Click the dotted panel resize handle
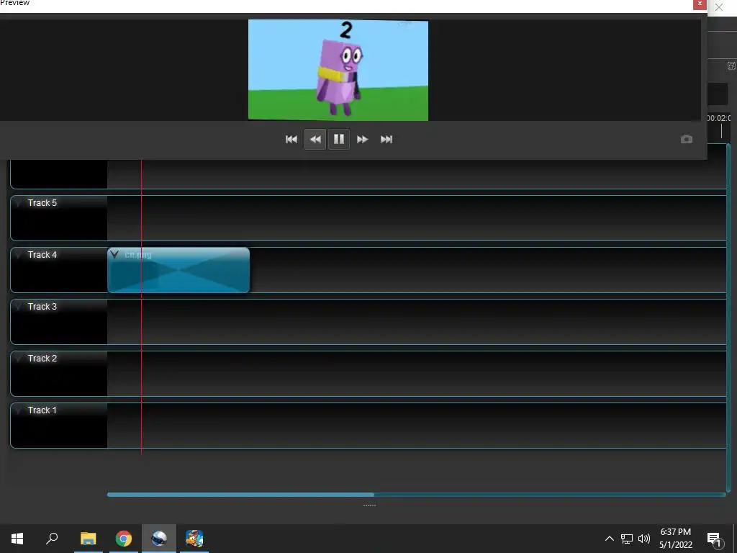This screenshot has height=553, width=737. 369,505
